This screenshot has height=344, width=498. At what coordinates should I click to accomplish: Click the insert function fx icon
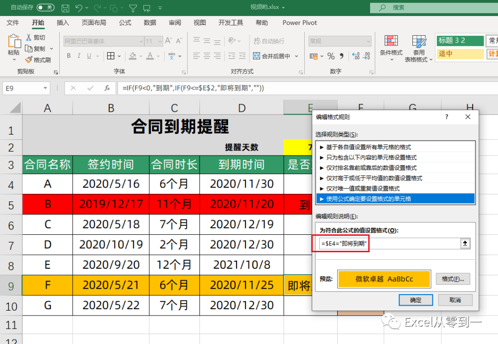[x=108, y=88]
